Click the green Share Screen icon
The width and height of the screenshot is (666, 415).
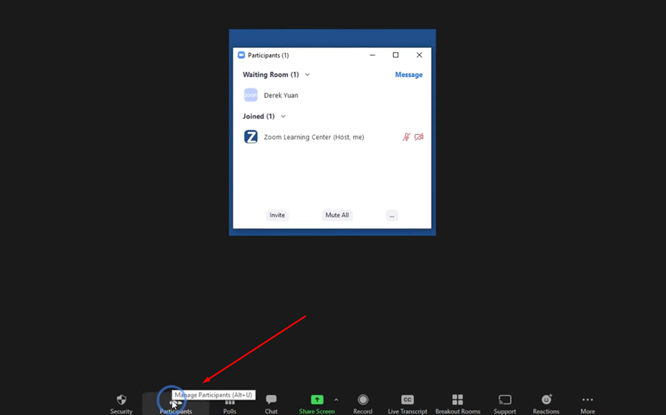pyautogui.click(x=317, y=400)
